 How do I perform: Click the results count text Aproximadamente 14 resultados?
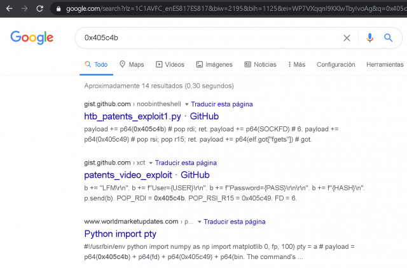tap(159, 86)
